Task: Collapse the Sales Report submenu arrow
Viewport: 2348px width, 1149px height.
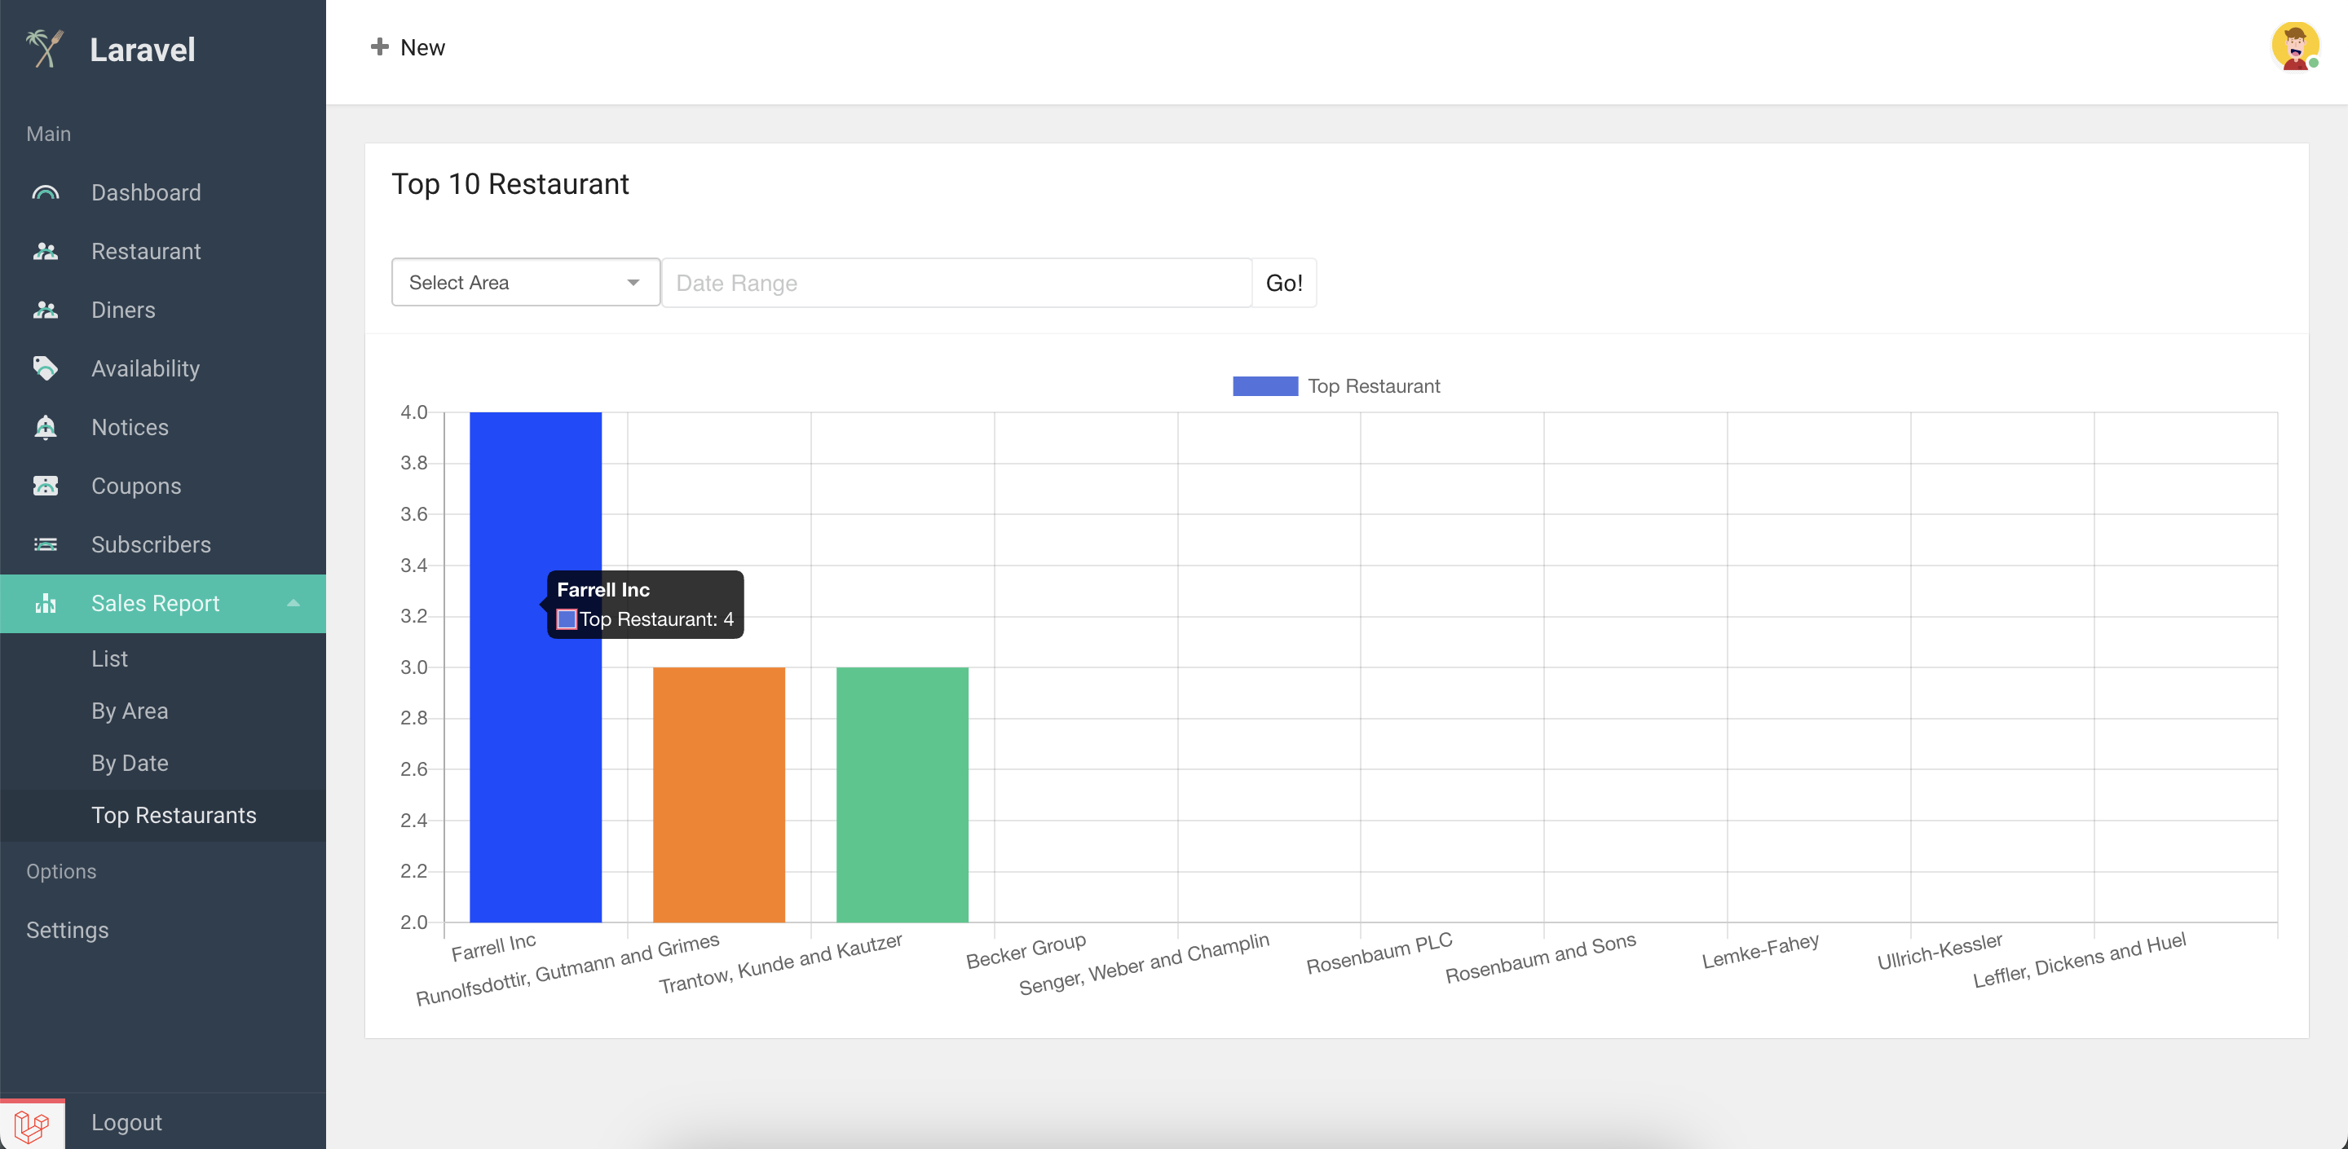Action: (x=293, y=603)
